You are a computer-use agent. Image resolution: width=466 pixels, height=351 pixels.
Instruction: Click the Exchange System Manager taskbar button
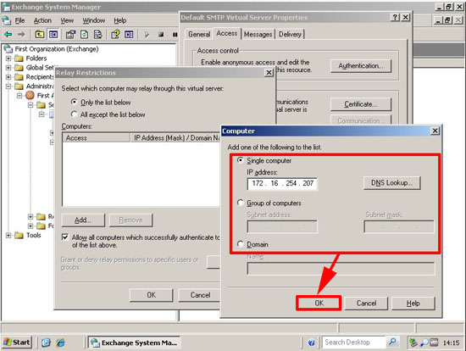135,343
